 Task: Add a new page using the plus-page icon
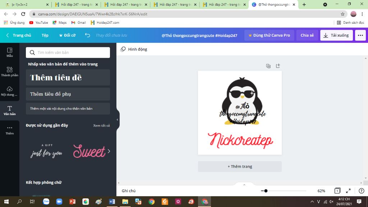(x=278, y=66)
